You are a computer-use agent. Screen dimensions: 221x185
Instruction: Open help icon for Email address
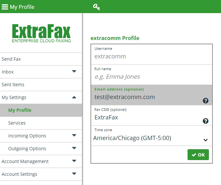coord(206,101)
